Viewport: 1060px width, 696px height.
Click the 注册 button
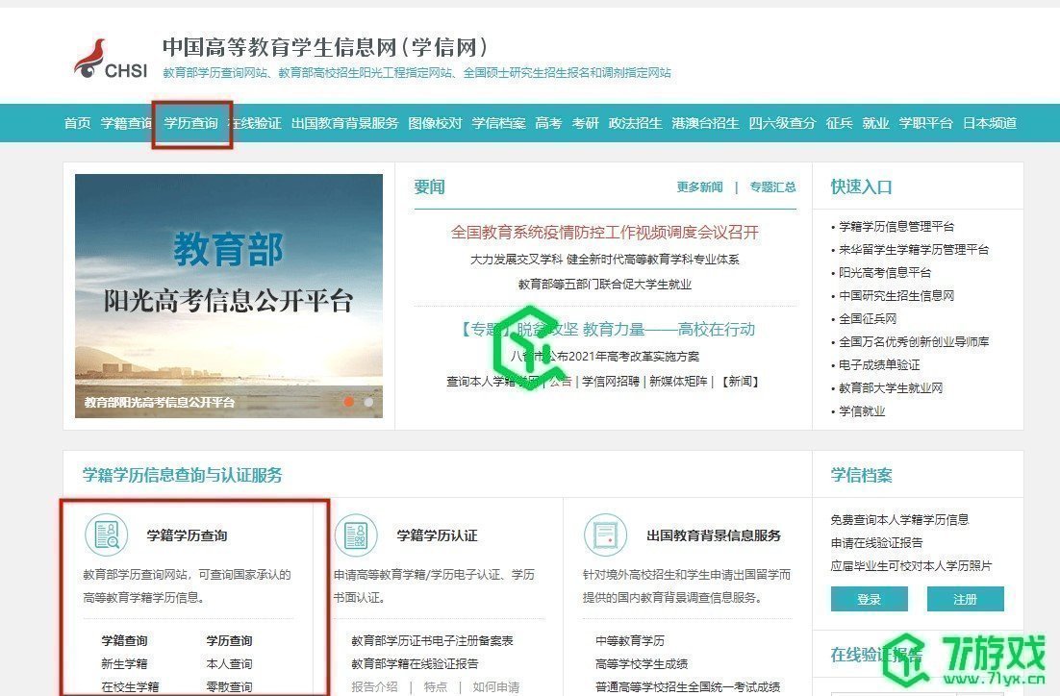[965, 598]
